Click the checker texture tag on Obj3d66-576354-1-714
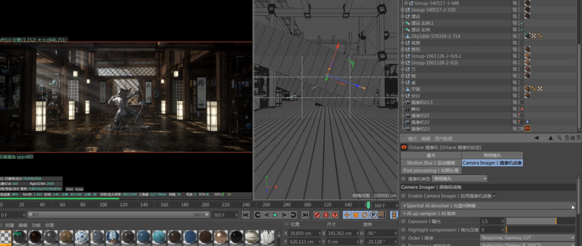 pos(534,36)
